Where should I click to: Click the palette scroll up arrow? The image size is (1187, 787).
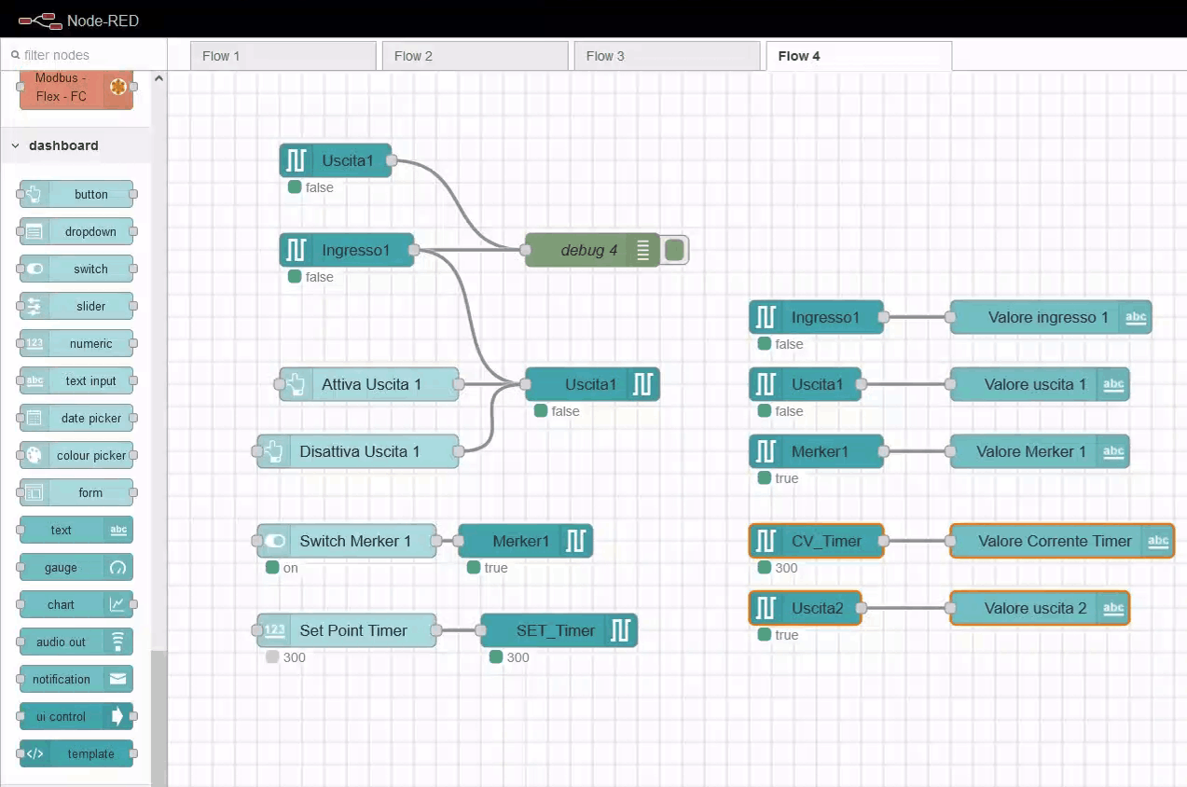pos(159,79)
